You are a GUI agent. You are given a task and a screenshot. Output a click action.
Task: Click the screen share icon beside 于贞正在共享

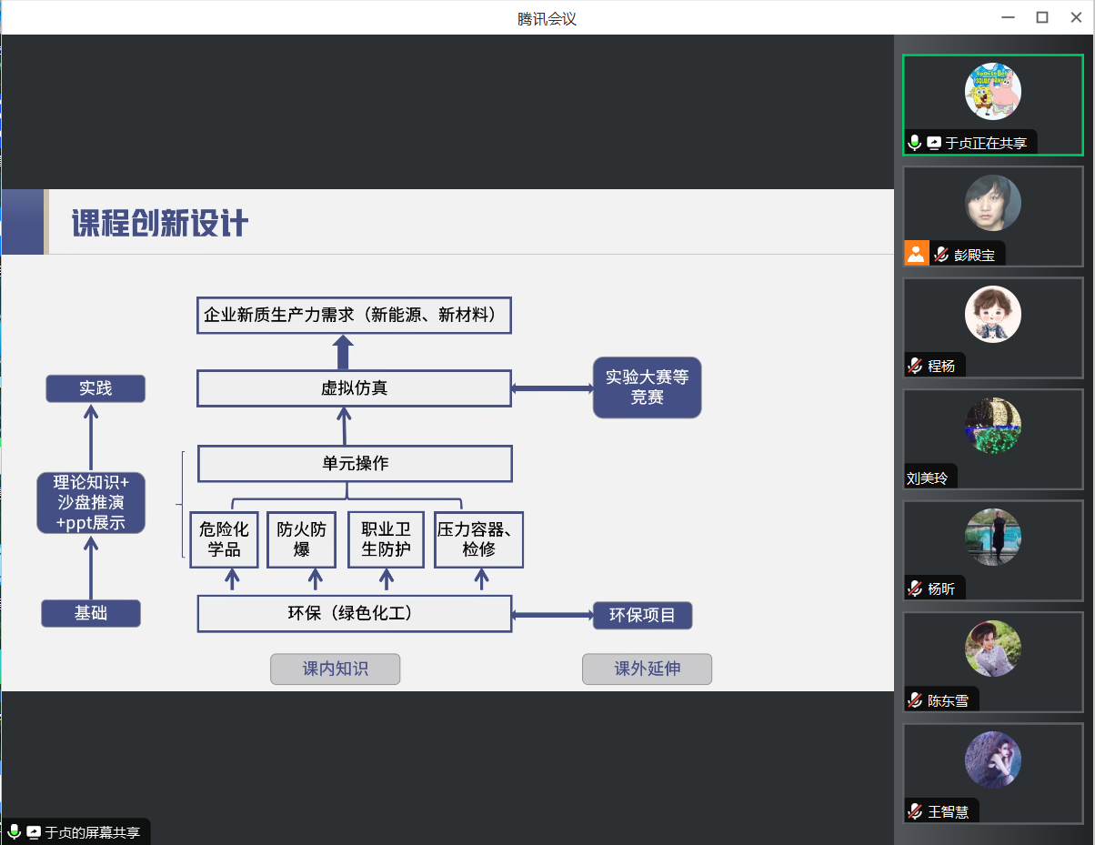(x=934, y=143)
